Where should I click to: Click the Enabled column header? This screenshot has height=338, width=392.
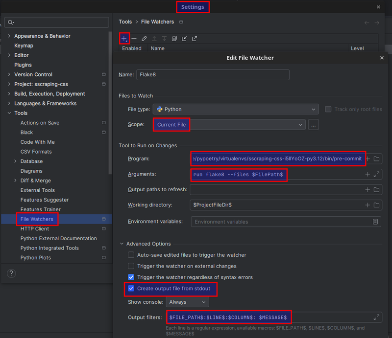click(x=132, y=48)
